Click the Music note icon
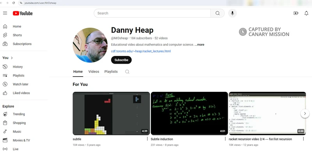 [5, 131]
